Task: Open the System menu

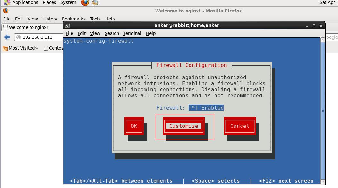Action: [x=68, y=3]
